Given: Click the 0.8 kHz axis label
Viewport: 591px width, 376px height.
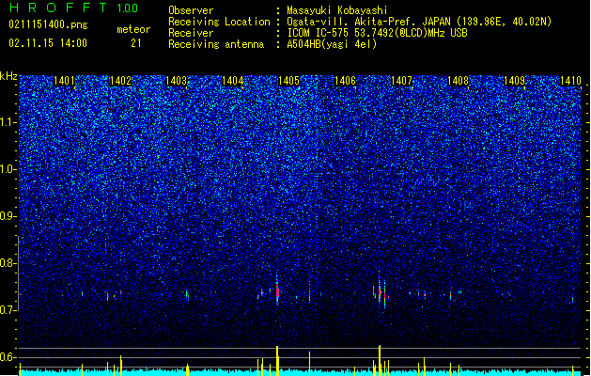Looking at the screenshot, I should pyautogui.click(x=8, y=263).
